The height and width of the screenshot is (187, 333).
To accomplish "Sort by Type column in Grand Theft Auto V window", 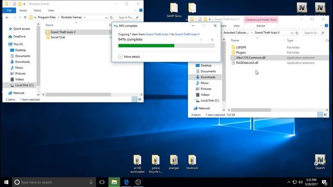I will (290, 41).
